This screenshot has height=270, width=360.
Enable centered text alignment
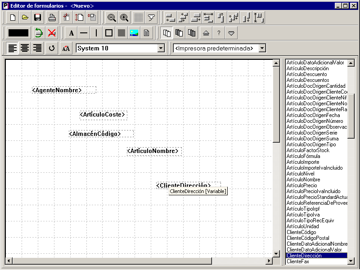(25, 48)
